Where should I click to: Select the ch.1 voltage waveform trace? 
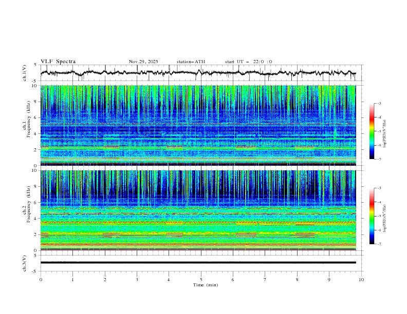[198, 73]
